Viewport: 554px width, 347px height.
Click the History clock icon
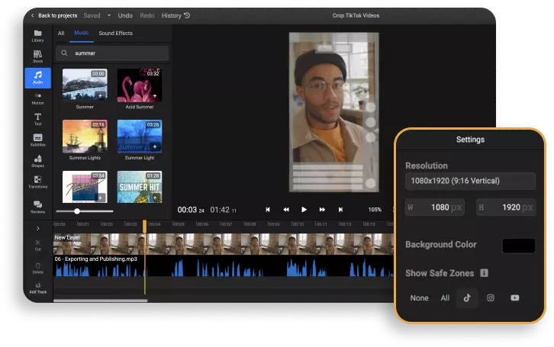tap(187, 15)
